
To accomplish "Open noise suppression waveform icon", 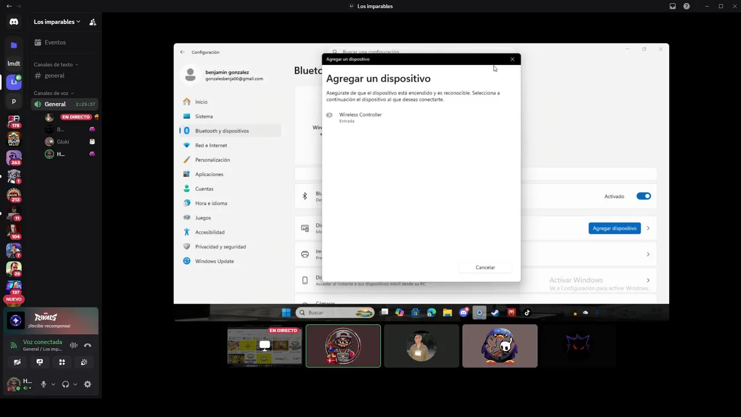I will pos(74,345).
